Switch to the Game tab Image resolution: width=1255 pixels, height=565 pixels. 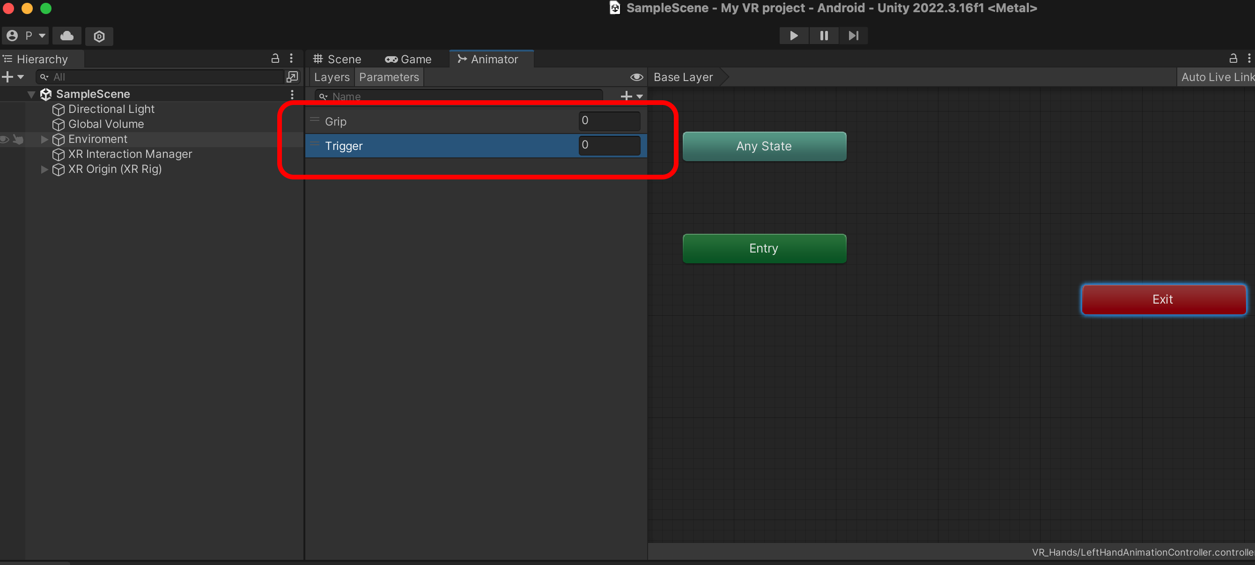click(408, 59)
